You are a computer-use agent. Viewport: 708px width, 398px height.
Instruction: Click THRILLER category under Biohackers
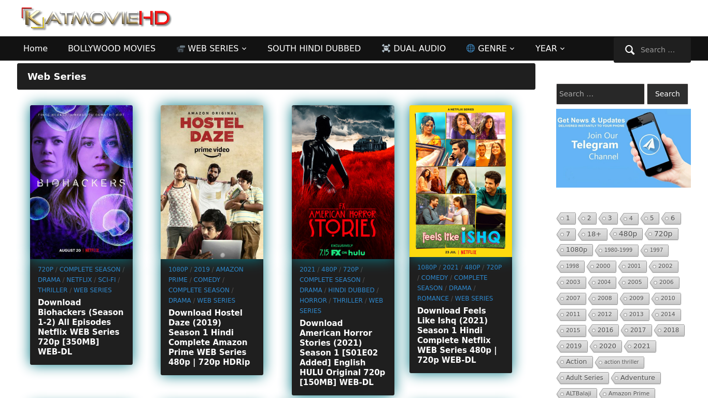pyautogui.click(x=53, y=290)
